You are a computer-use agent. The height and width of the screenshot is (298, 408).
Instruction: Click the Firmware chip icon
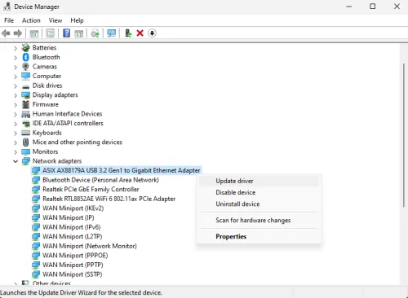25,104
